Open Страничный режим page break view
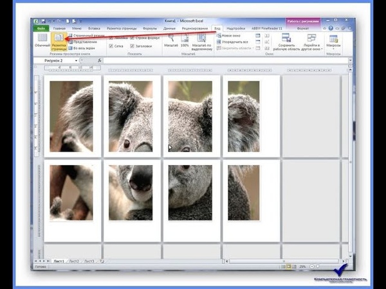 86,35
